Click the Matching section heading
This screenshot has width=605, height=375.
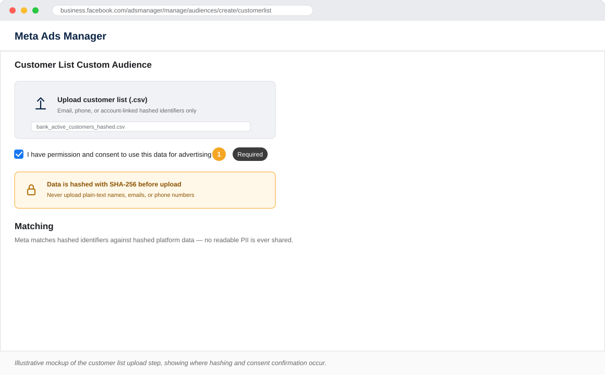pyautogui.click(x=34, y=226)
